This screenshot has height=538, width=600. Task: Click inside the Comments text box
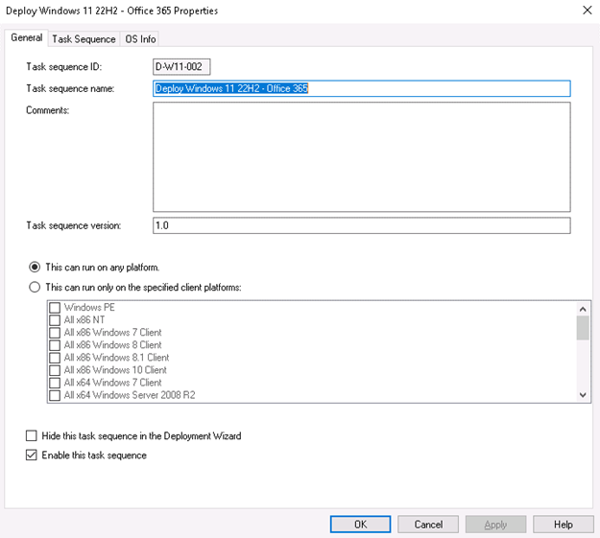point(361,156)
